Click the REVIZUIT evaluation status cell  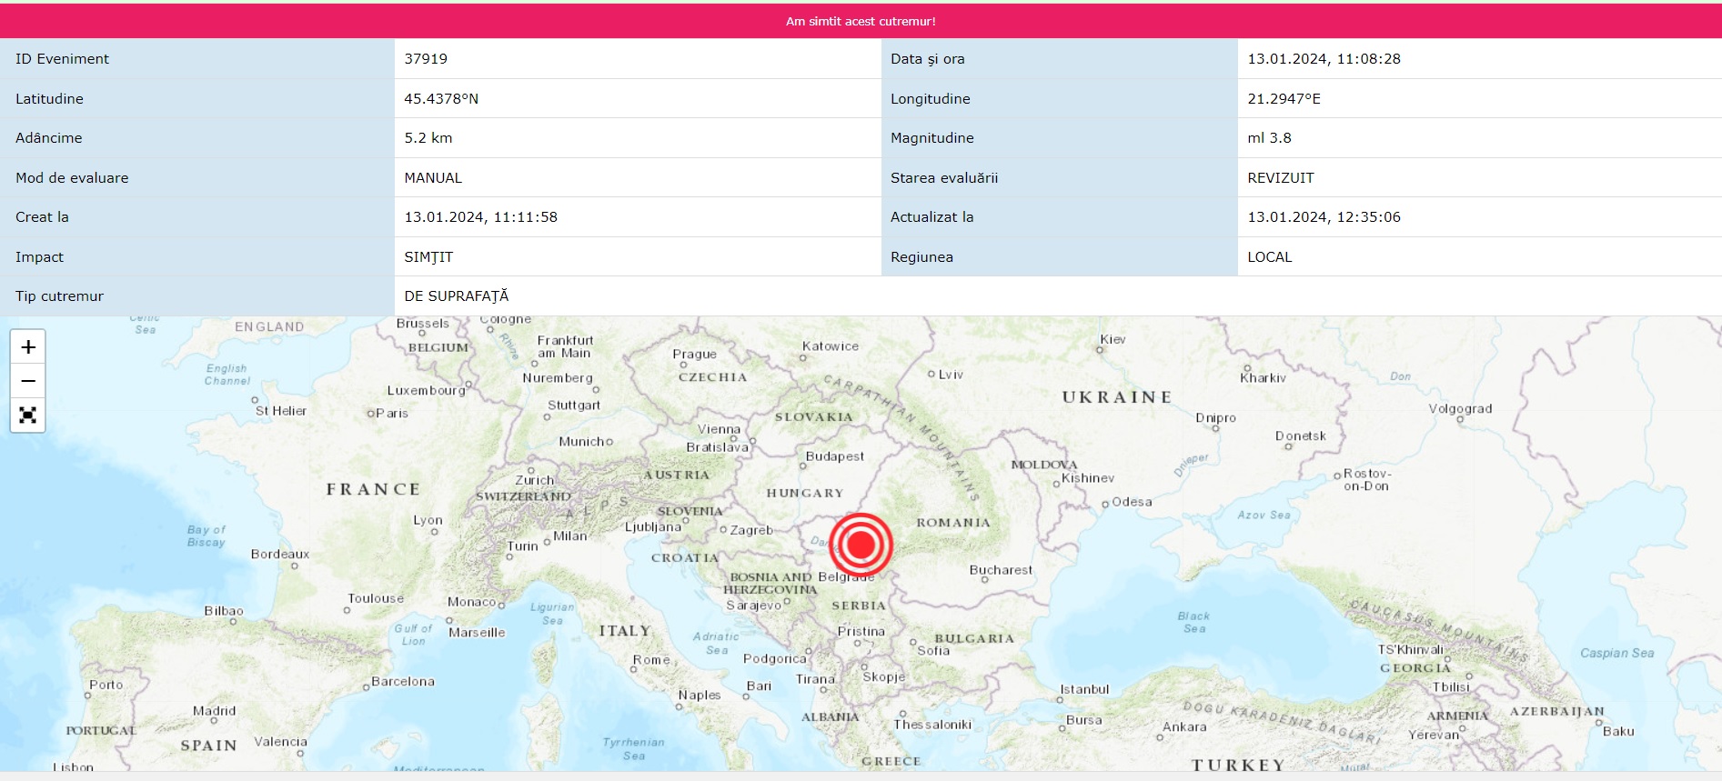[x=1280, y=178]
